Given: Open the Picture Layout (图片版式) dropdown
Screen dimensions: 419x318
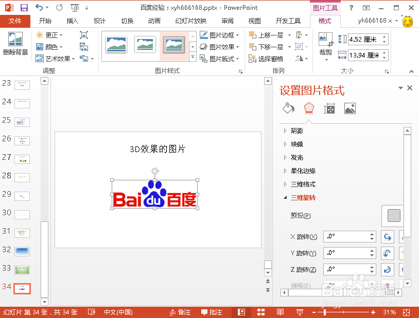Looking at the screenshot, I should tap(219, 59).
